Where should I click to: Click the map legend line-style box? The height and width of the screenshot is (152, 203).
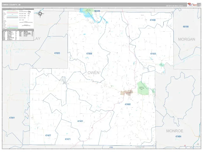coord(18,19)
